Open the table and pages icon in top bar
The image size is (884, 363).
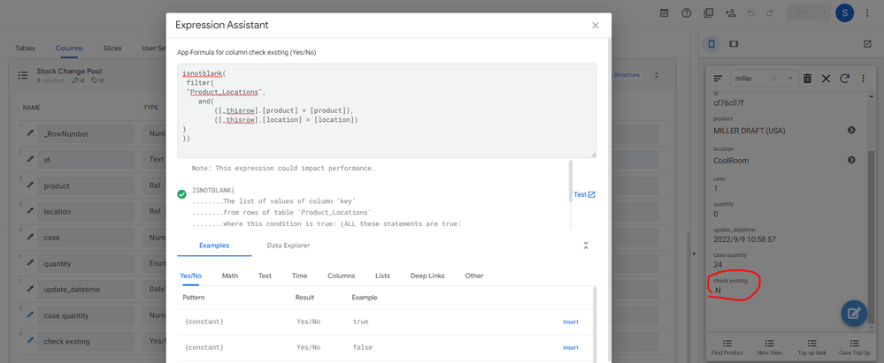coord(709,13)
